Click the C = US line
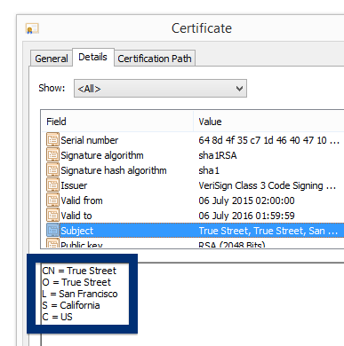Image resolution: width=344 pixels, height=346 pixels. pos(57,317)
